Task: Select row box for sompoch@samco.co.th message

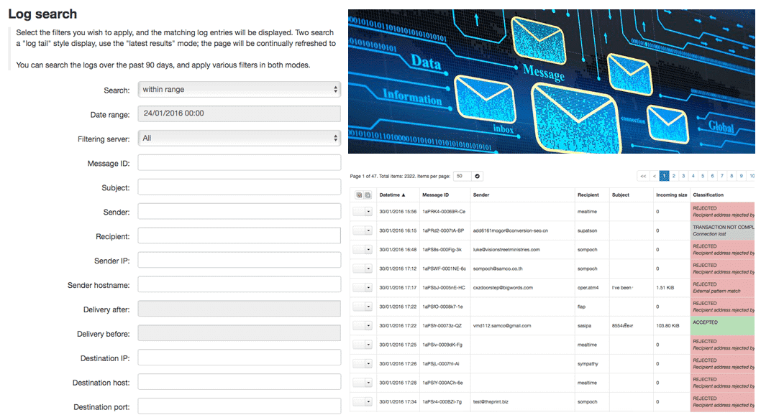Action: [358, 269]
